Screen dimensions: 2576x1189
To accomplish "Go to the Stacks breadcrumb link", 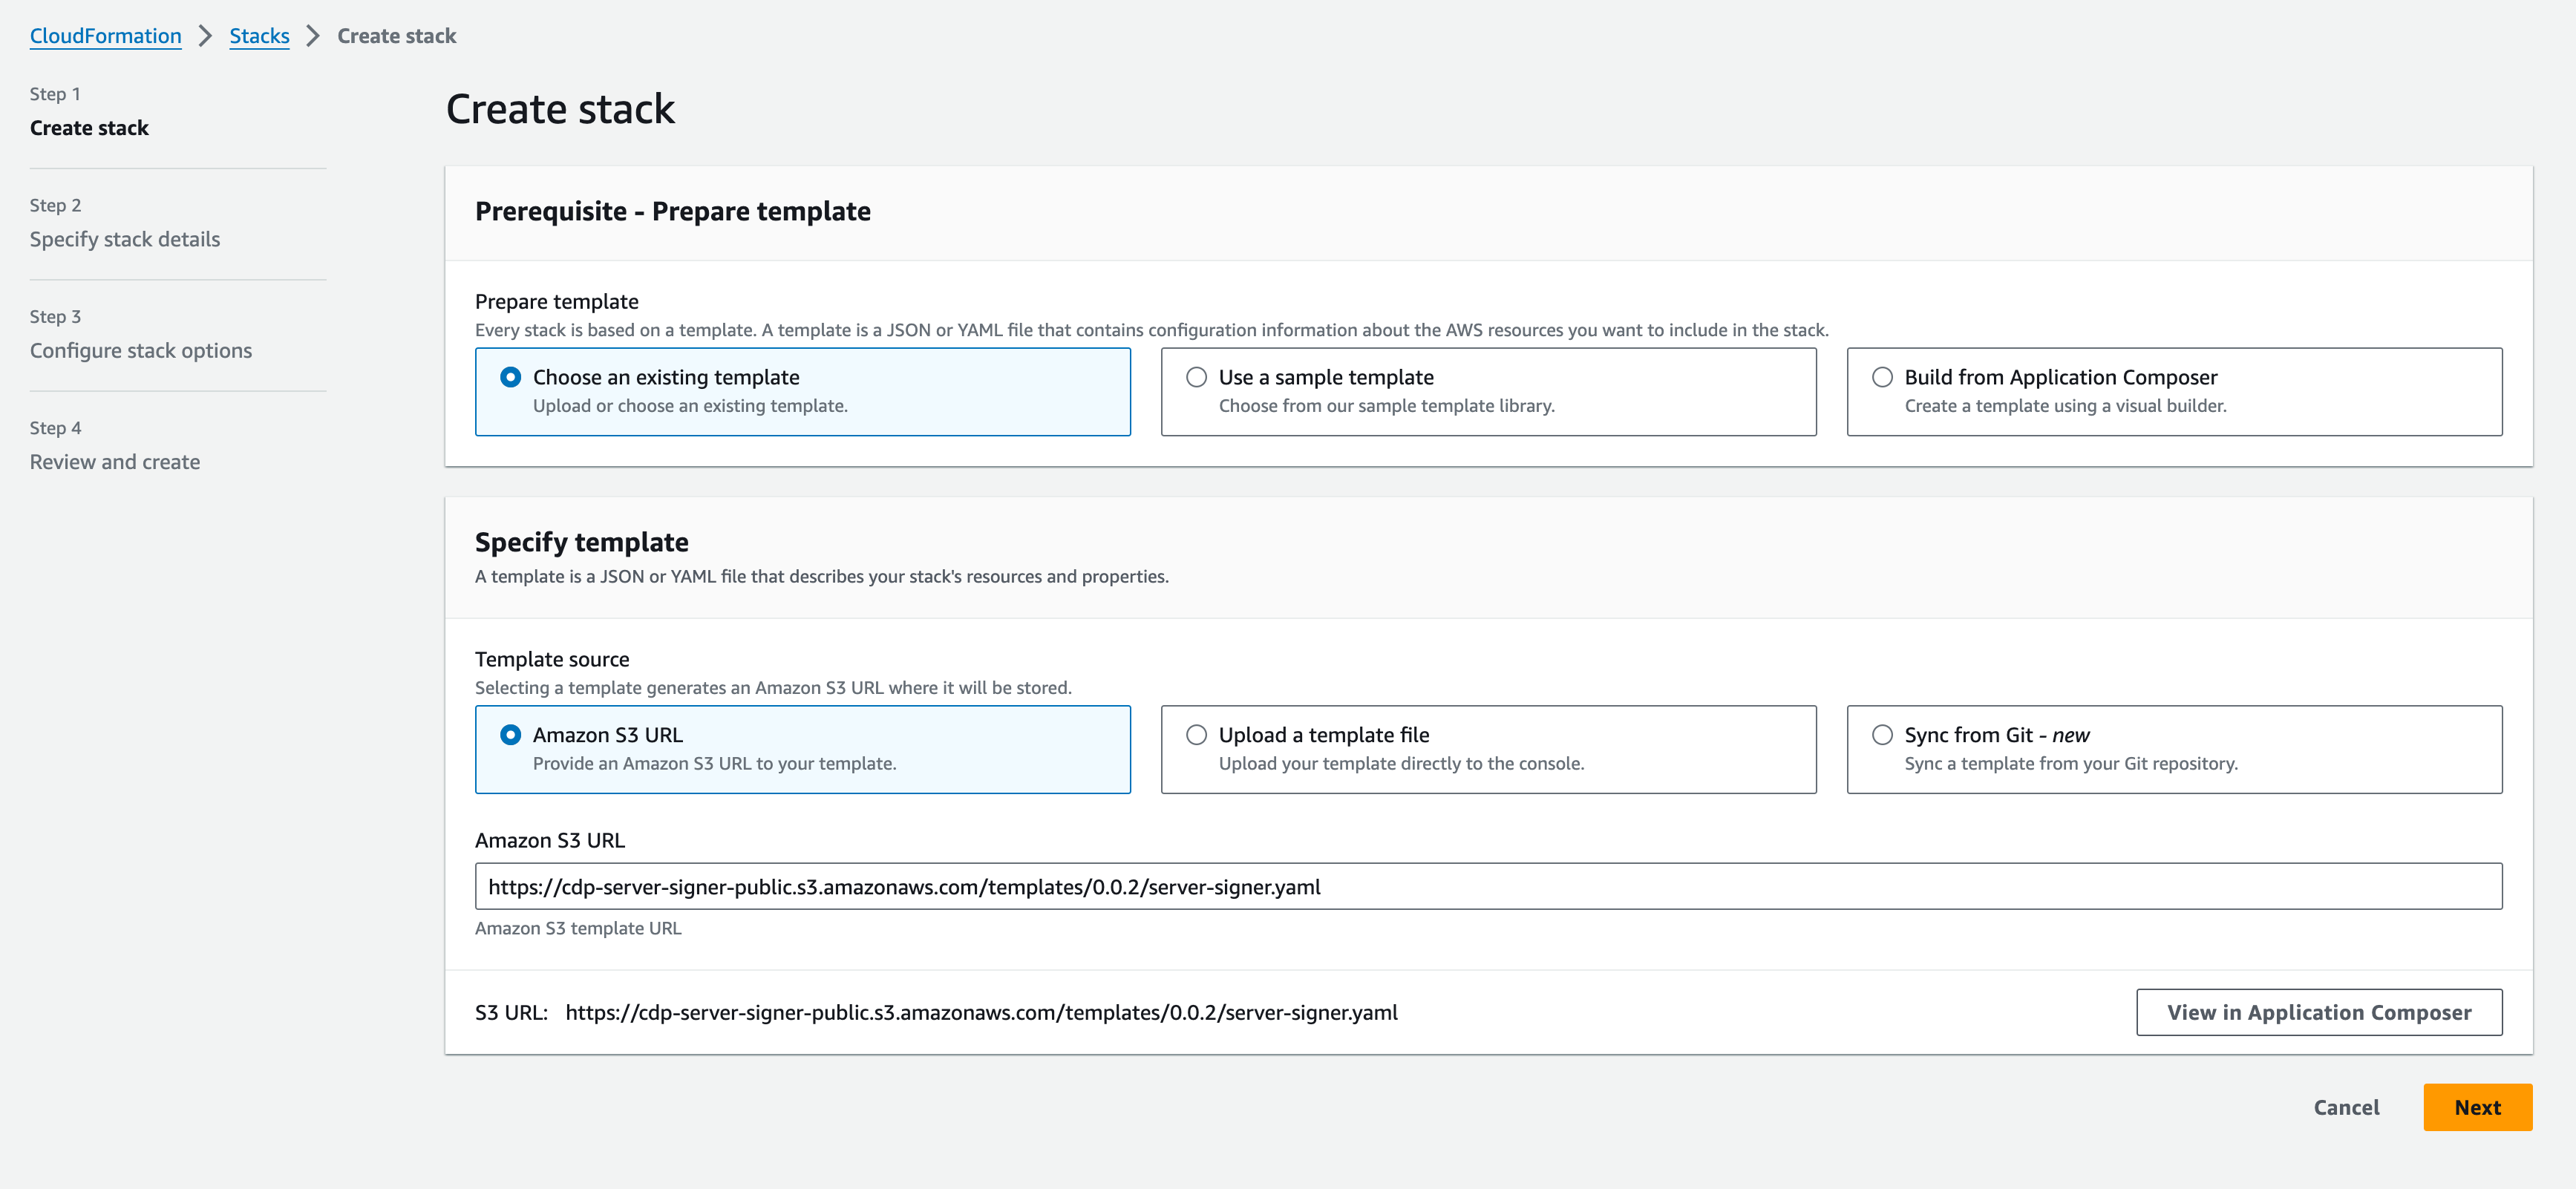I will pos(259,36).
